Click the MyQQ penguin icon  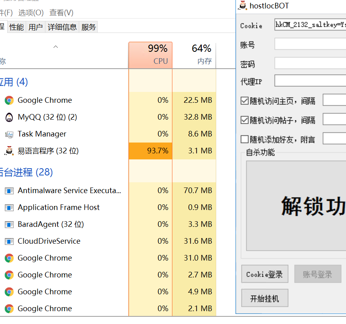[x=9, y=117]
